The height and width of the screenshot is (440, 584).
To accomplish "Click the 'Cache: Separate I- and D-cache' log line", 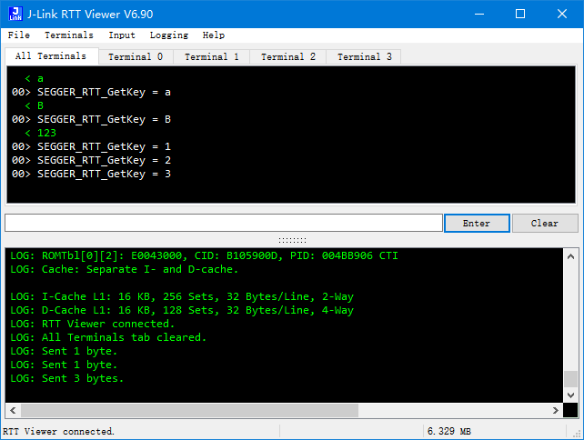I will [124, 269].
